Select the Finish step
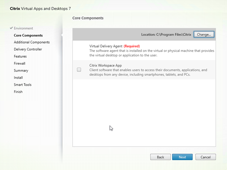 (x=18, y=92)
